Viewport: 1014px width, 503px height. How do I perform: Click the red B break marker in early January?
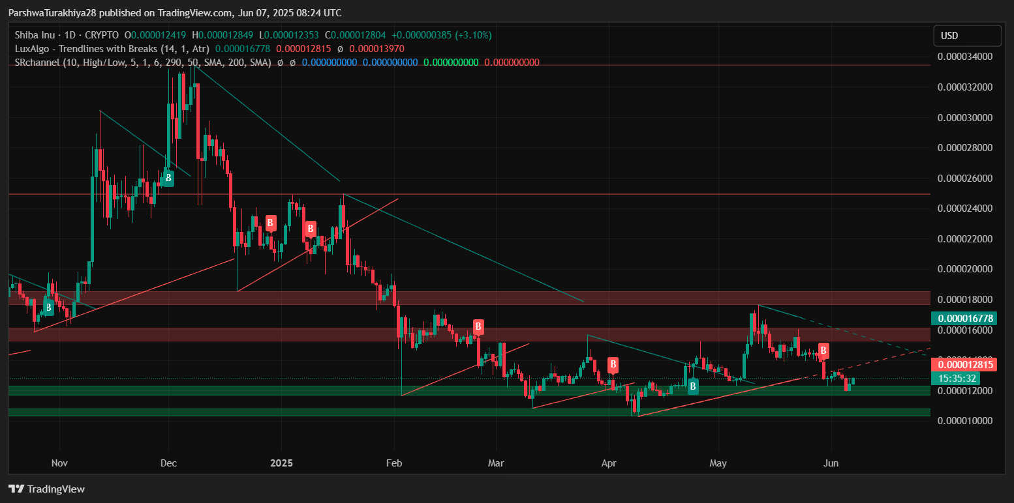(311, 229)
